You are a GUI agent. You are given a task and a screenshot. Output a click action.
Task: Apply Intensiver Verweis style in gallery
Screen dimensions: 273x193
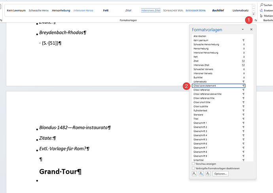coord(195,10)
